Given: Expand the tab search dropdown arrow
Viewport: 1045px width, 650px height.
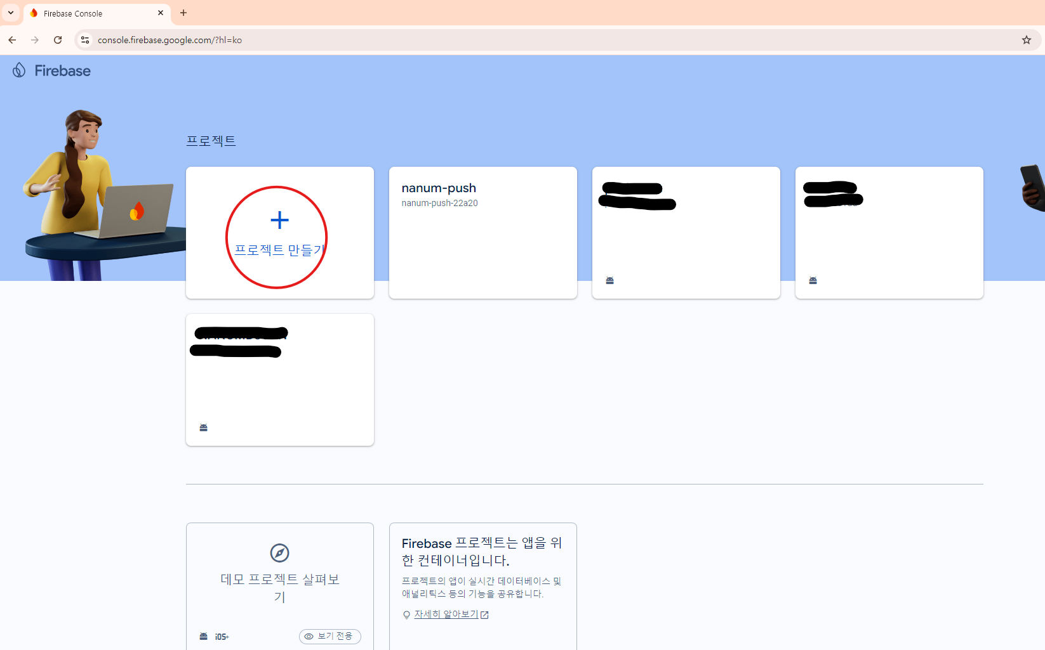Looking at the screenshot, I should (11, 13).
